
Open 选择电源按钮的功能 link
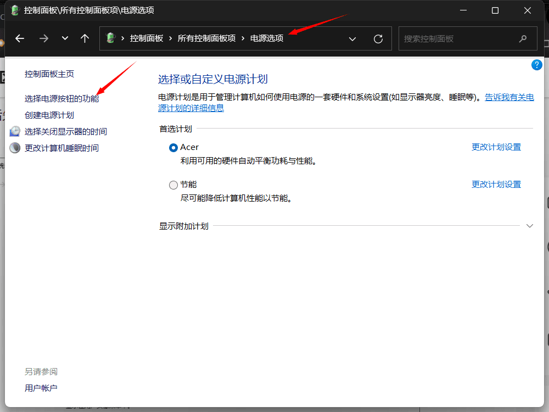pos(61,99)
